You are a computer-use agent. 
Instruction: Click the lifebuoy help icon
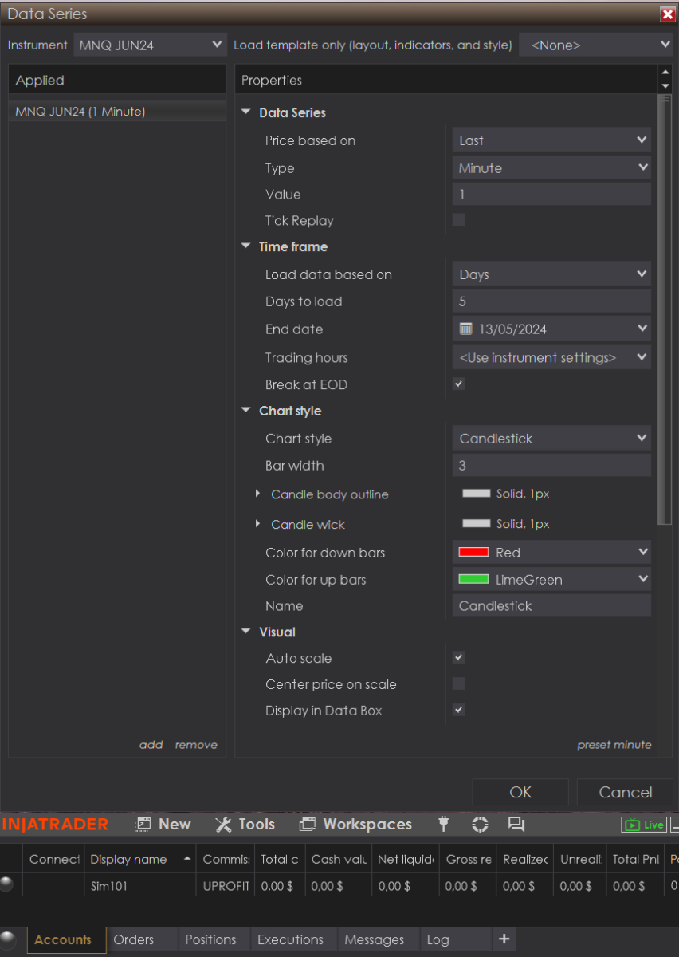[480, 825]
